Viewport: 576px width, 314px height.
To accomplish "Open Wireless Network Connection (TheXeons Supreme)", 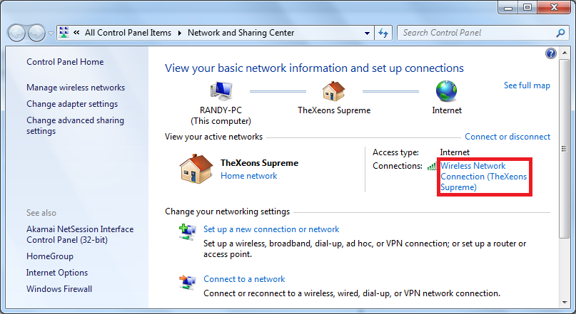I will [x=483, y=177].
